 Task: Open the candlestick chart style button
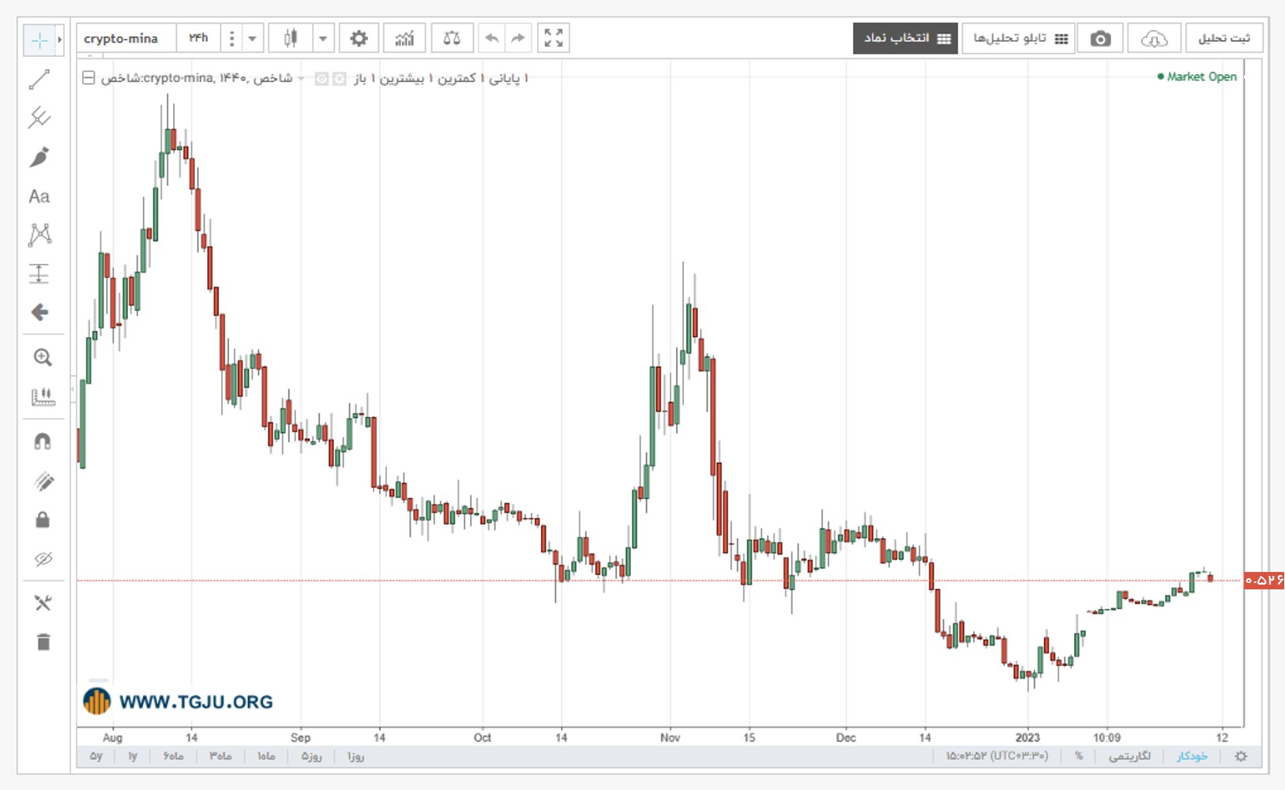(x=291, y=38)
